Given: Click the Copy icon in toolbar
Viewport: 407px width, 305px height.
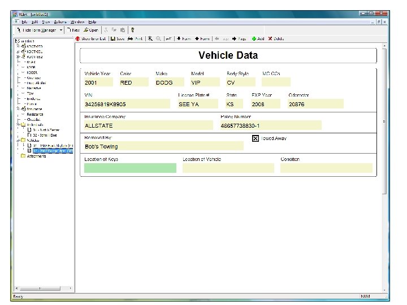Looking at the screenshot, I should tap(114, 30).
